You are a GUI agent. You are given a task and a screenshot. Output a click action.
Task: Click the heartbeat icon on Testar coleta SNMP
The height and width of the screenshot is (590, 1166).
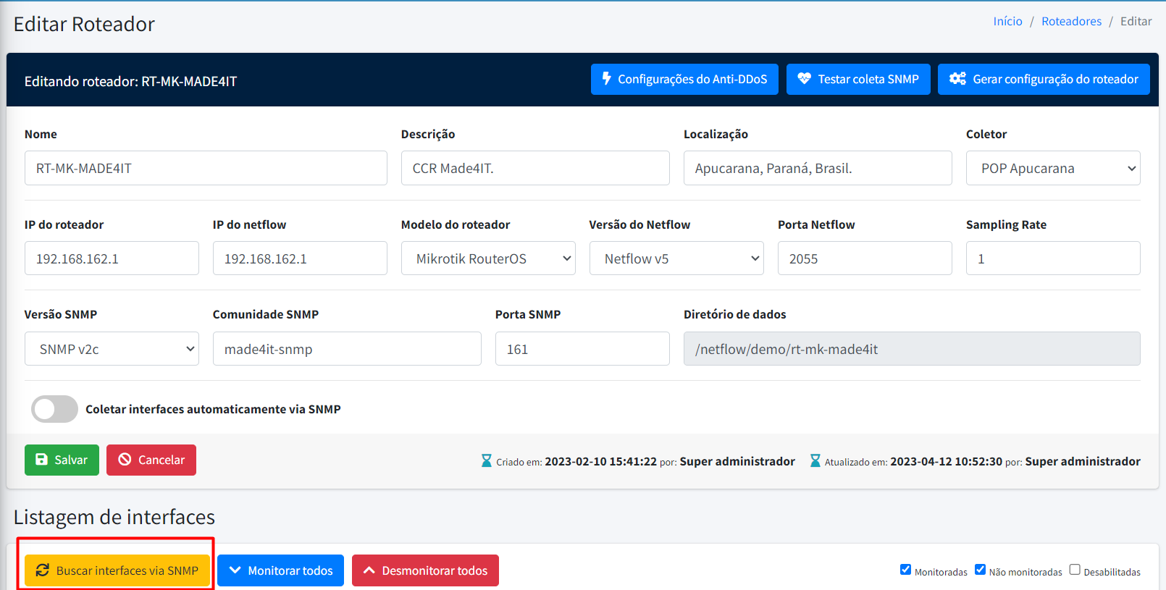coord(804,79)
